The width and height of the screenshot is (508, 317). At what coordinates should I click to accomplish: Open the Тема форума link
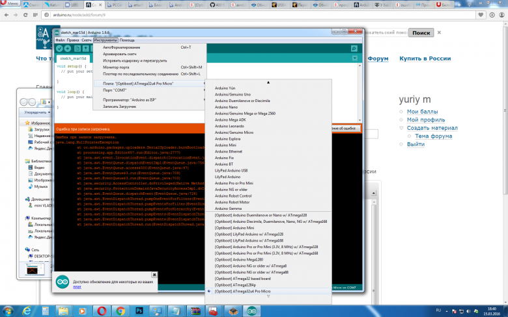click(434, 136)
